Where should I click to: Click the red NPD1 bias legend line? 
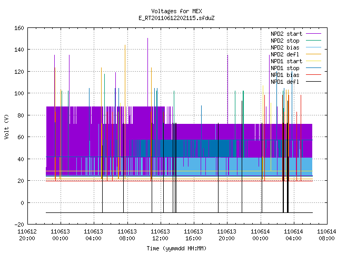pos(313,75)
